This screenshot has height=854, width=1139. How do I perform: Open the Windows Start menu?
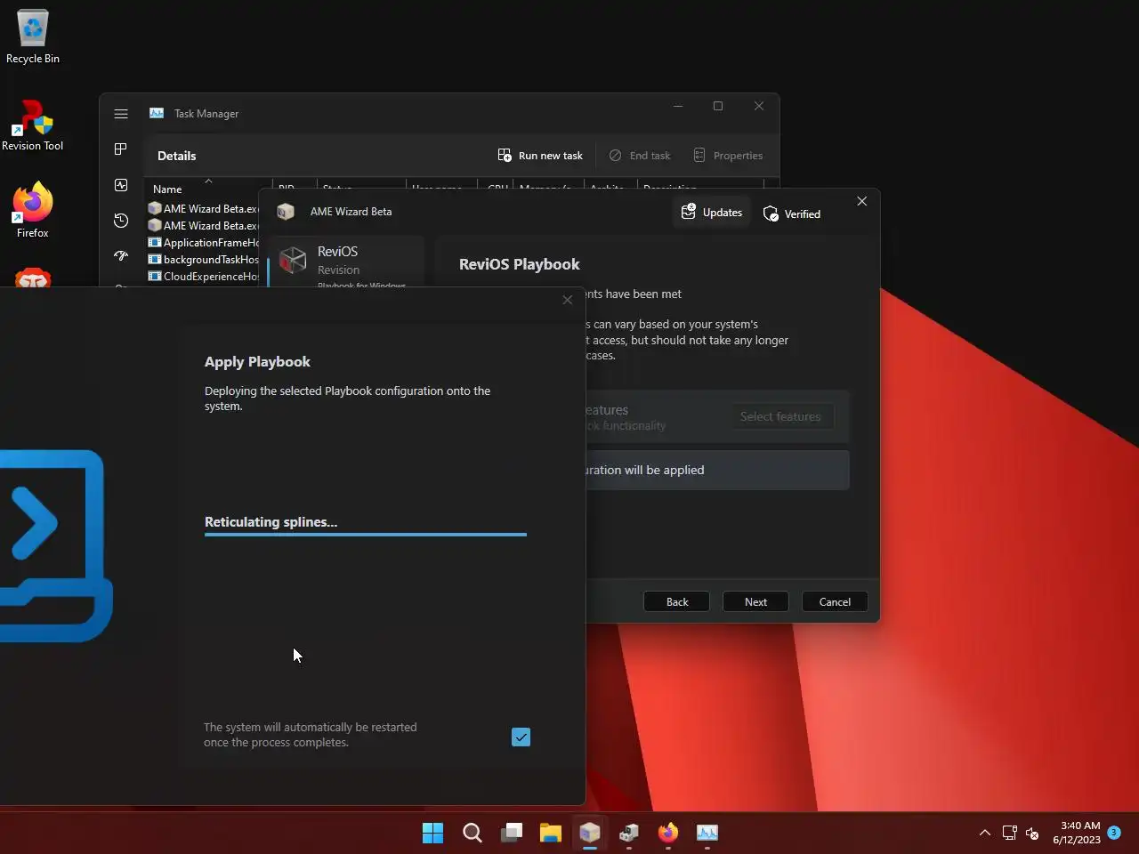pos(433,833)
